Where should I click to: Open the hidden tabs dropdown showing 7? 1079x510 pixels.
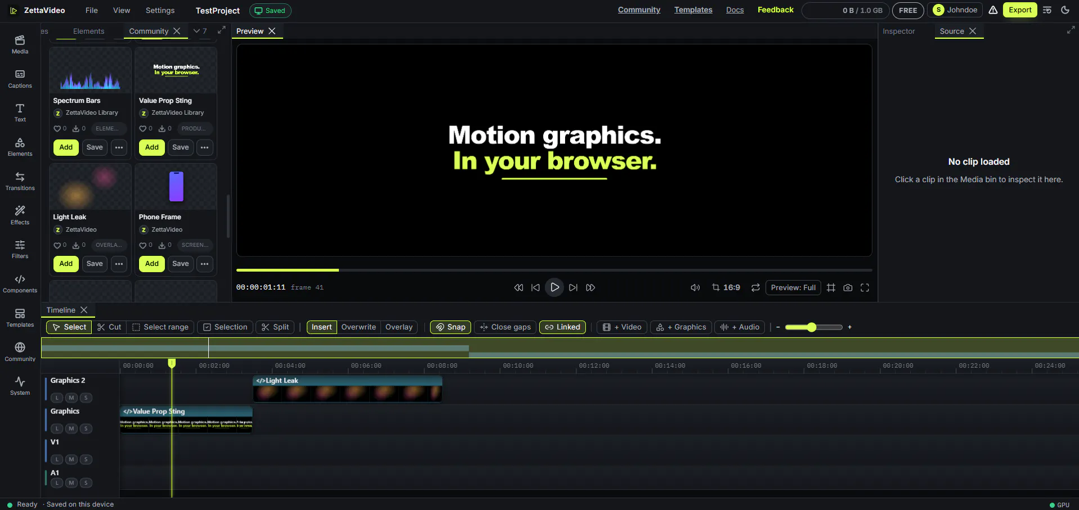(200, 31)
